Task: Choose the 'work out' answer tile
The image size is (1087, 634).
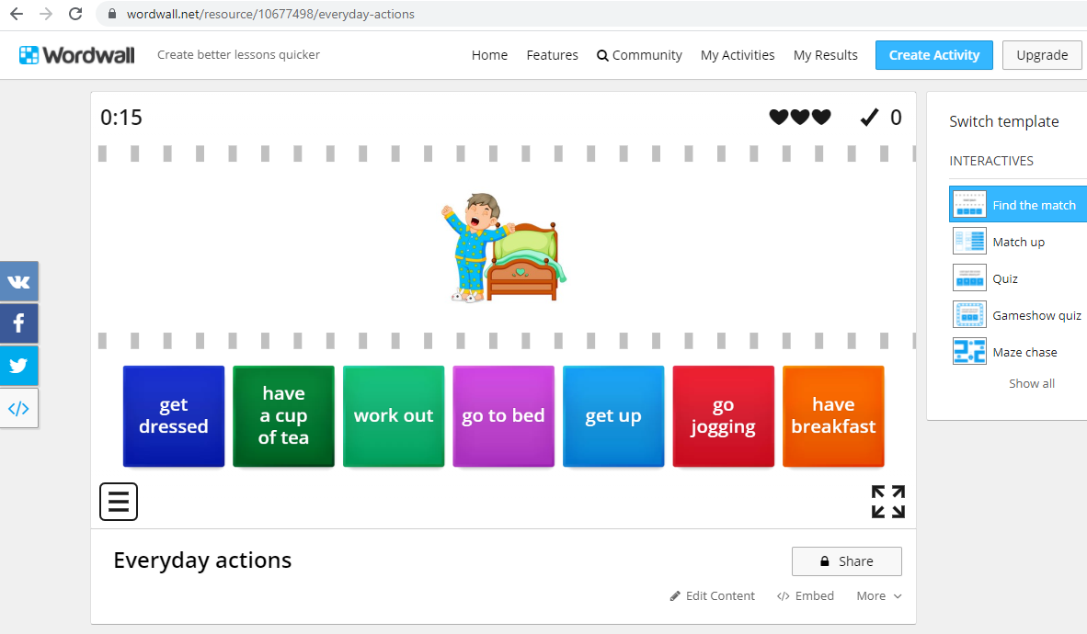Action: click(394, 415)
